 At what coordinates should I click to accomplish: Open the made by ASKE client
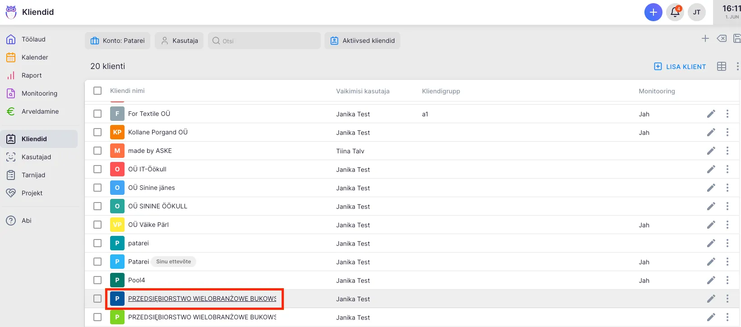click(x=150, y=151)
